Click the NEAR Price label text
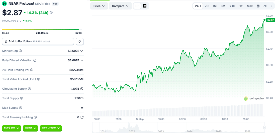278x136 pixels. [43, 4]
